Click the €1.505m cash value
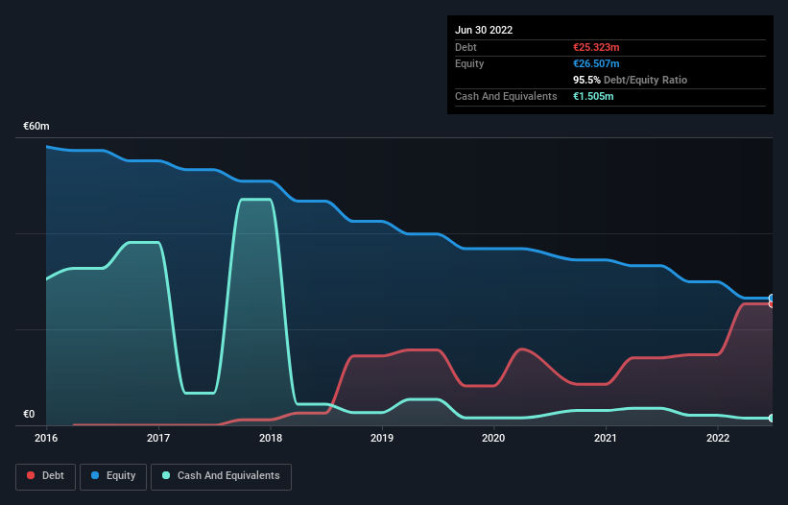Viewport: 788px width, 505px height. click(593, 96)
